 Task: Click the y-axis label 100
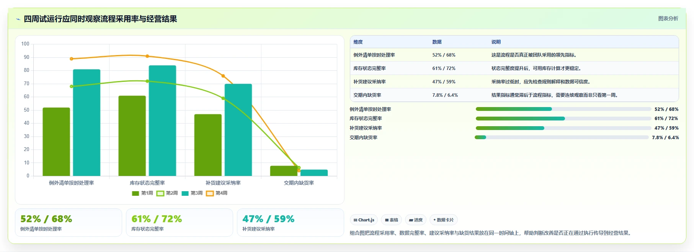[x=25, y=44]
